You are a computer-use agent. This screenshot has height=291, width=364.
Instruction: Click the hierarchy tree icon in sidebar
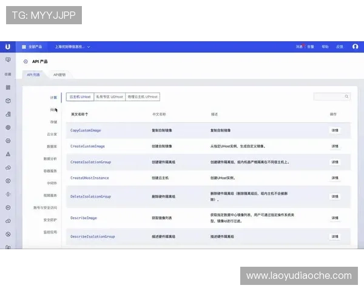8,154
